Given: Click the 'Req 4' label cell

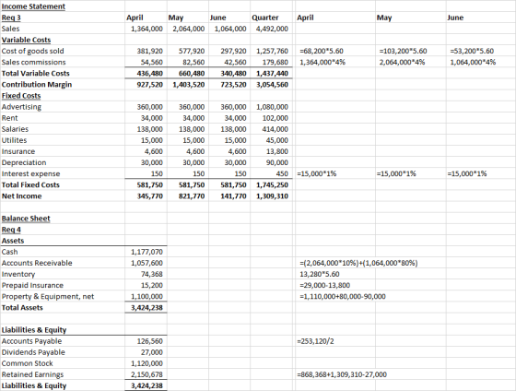Looking at the screenshot, I should [x=11, y=230].
